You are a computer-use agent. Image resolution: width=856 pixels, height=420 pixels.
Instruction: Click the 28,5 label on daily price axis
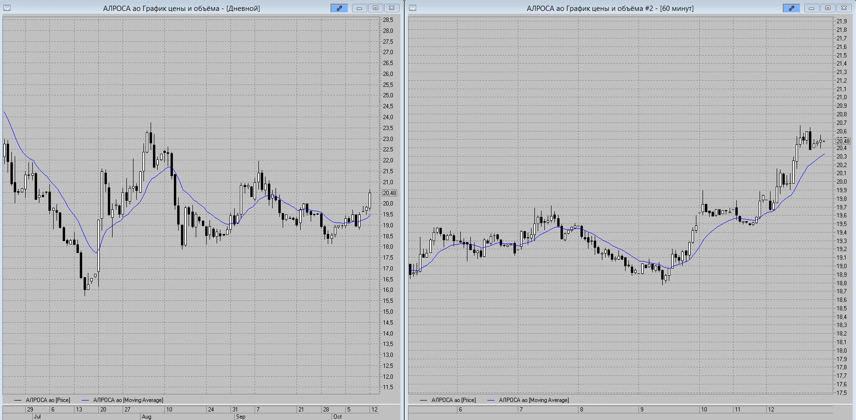coord(388,20)
